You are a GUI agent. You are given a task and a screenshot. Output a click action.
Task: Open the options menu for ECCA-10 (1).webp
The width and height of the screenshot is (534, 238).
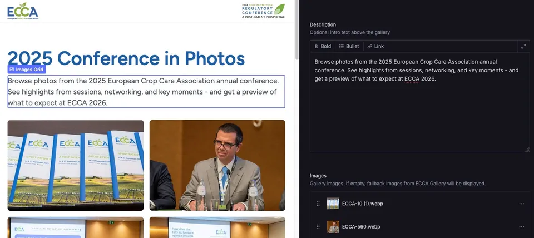pos(521,204)
